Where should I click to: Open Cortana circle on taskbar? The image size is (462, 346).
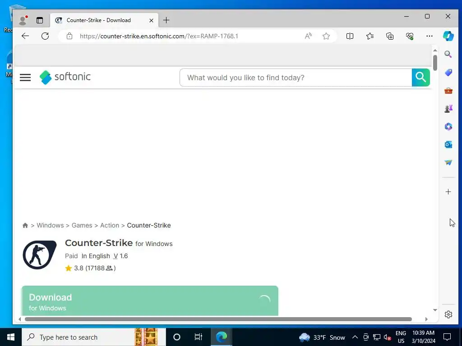[x=177, y=337]
